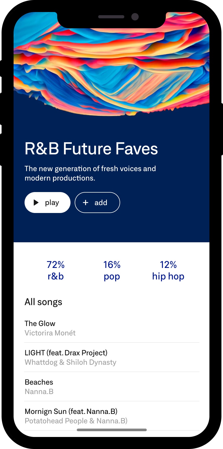The image size is (223, 449).
Task: Play LIGHT (feat. Drax Project)
Action: point(66,353)
